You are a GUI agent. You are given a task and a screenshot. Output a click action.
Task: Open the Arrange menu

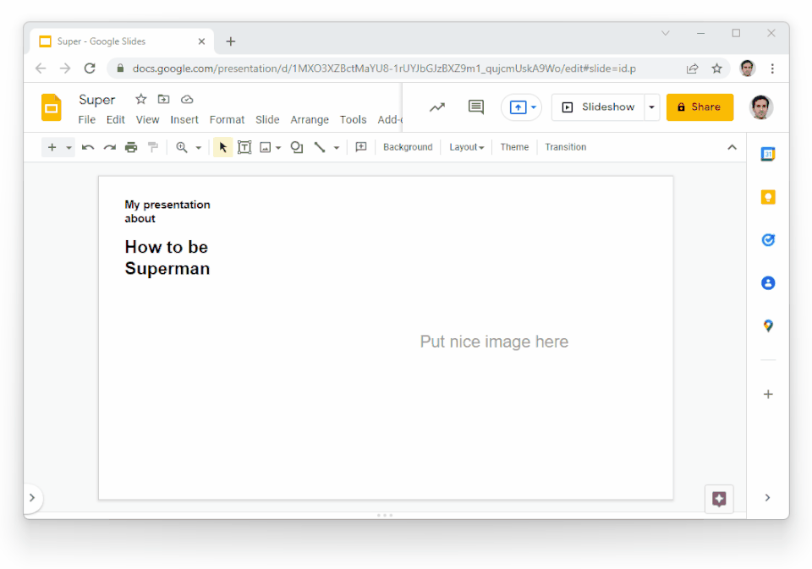point(310,119)
